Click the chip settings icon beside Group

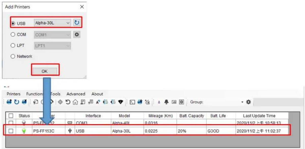pos(182,102)
